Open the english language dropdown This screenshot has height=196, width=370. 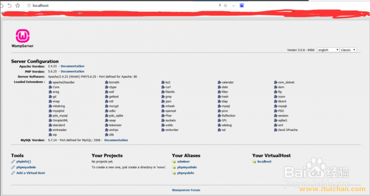pyautogui.click(x=328, y=50)
